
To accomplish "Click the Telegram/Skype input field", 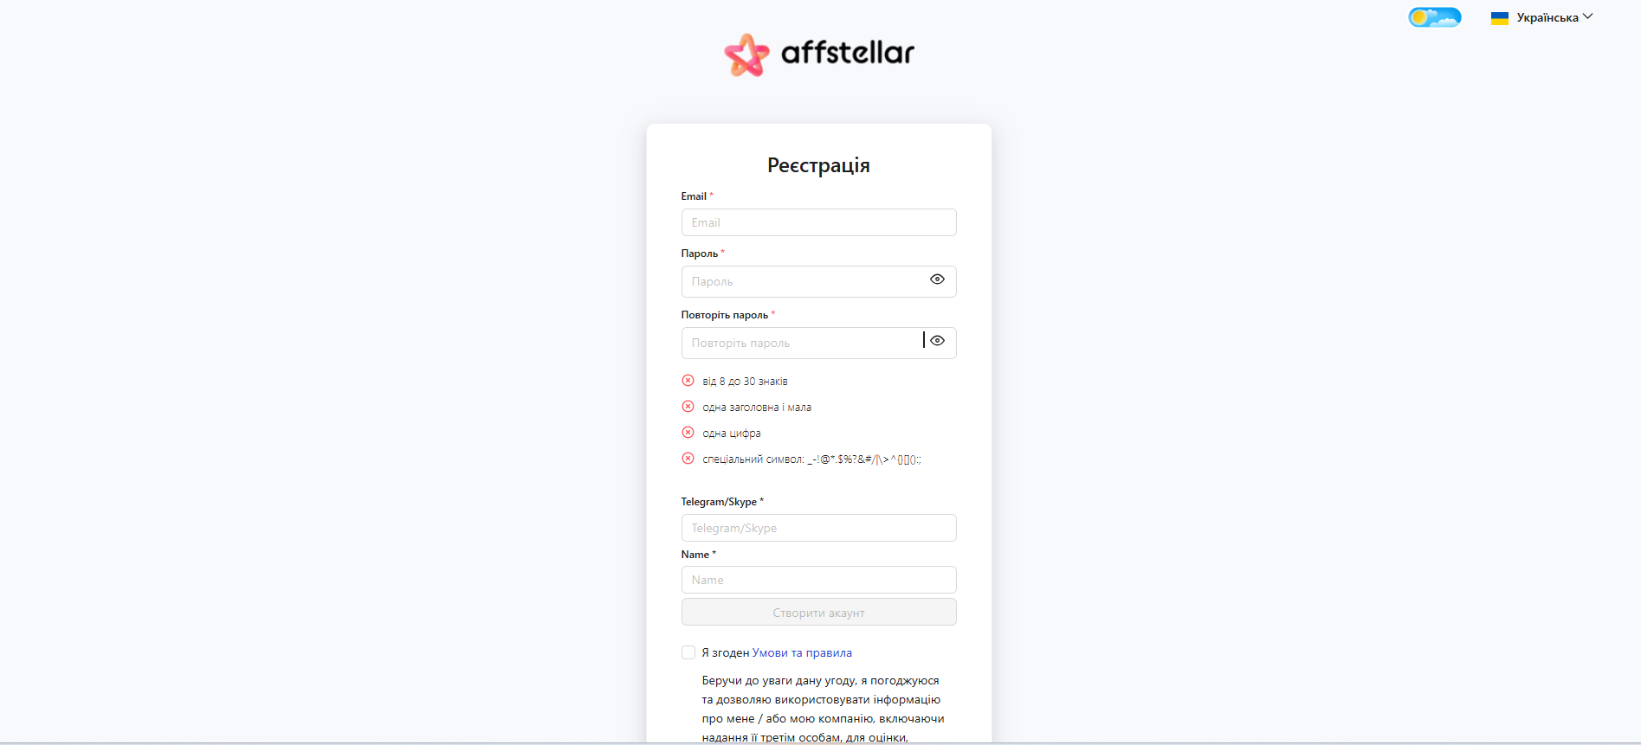I will [818, 528].
